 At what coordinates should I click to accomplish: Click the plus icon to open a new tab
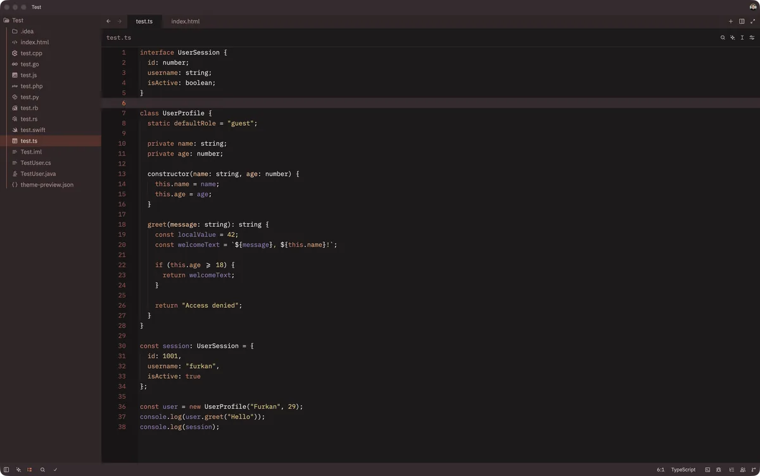pos(731,21)
